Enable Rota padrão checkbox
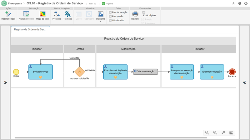250x140 pixels. [x=110, y=16]
